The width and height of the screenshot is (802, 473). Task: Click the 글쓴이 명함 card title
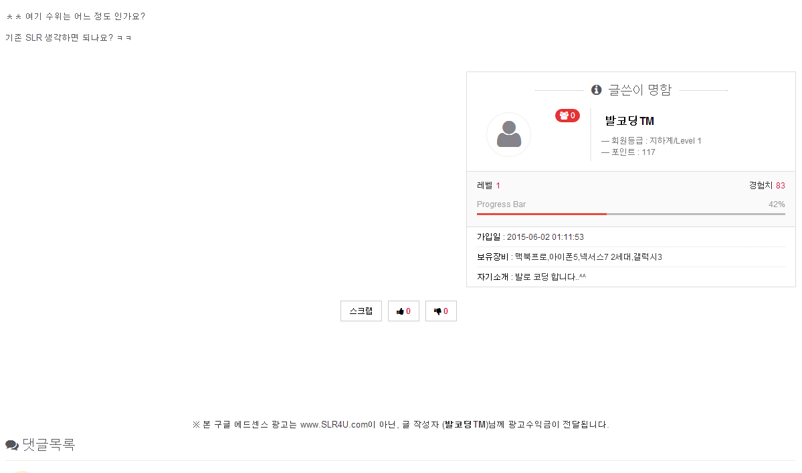click(x=639, y=90)
